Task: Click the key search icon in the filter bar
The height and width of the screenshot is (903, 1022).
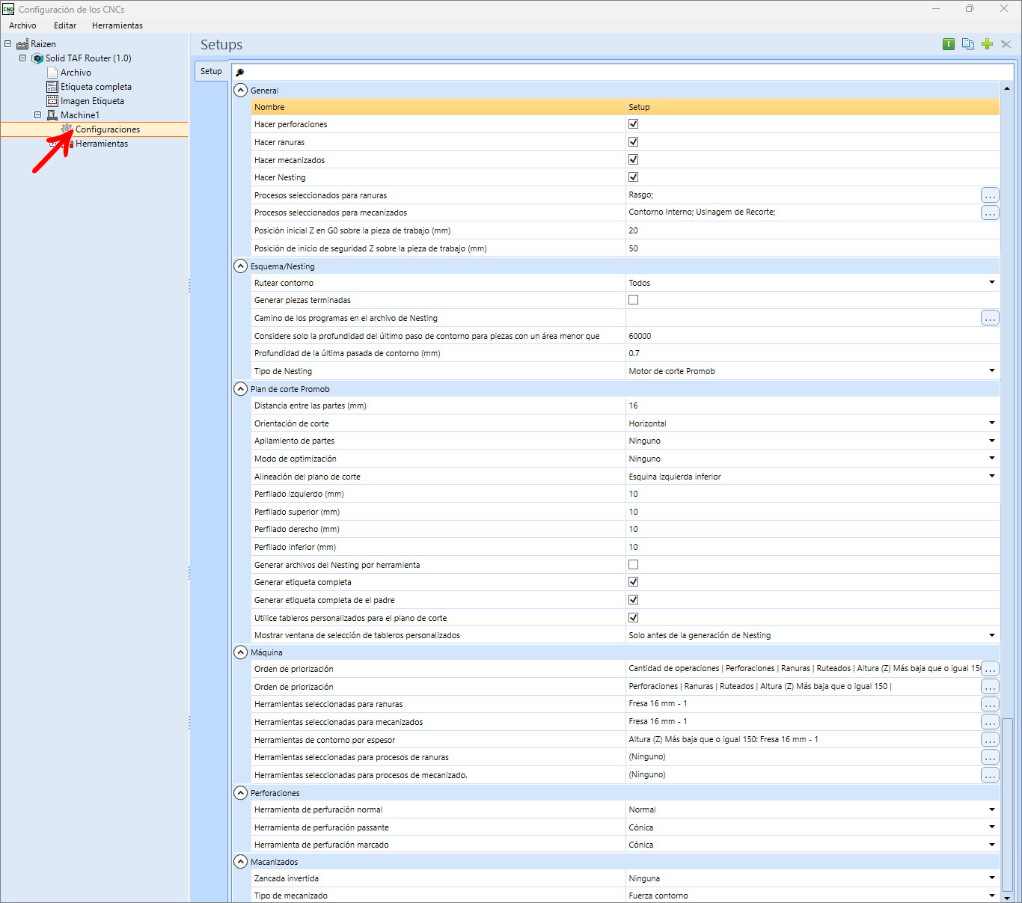Action: pyautogui.click(x=240, y=73)
